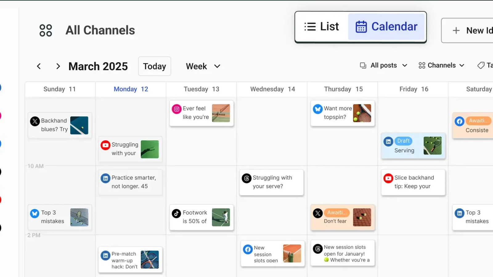This screenshot has width=493, height=277.
Task: Click the Threads icon on the Struggling with your serve post
Action: [246, 178]
